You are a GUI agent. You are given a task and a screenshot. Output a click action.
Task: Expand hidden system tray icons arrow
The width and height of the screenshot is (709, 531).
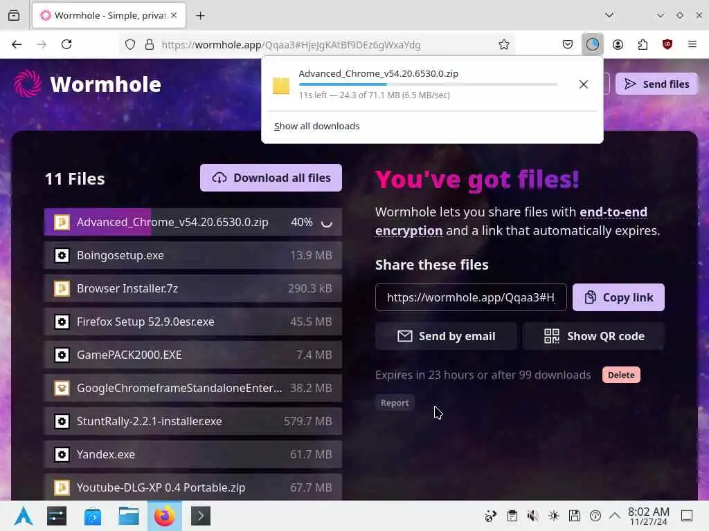click(615, 516)
